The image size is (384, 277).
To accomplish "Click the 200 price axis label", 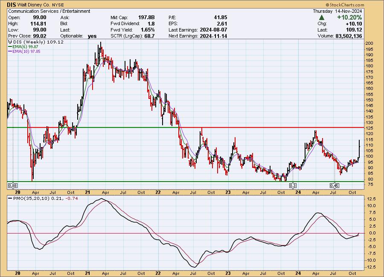I will pyautogui.click(x=369, y=43).
